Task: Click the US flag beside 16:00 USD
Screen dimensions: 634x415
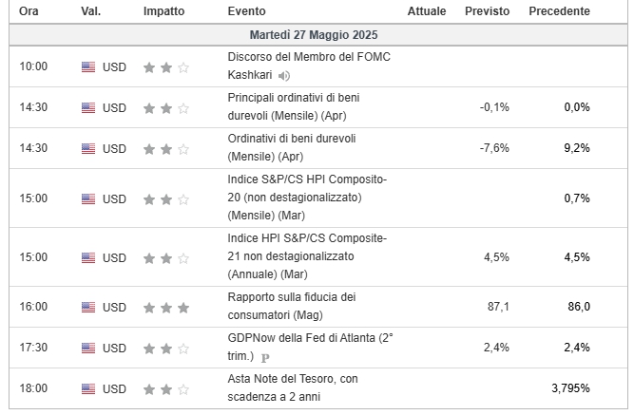Action: tap(88, 307)
